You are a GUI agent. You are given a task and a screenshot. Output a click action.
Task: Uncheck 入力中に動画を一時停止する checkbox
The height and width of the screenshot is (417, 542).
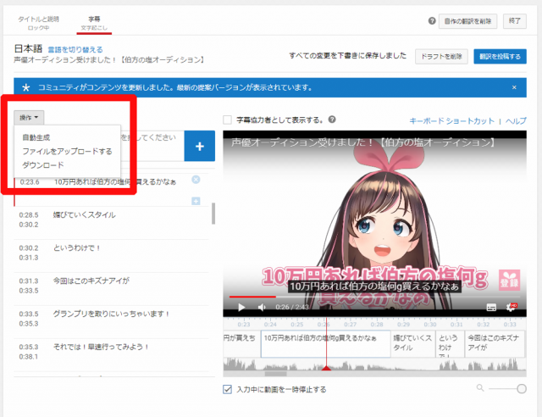click(227, 389)
